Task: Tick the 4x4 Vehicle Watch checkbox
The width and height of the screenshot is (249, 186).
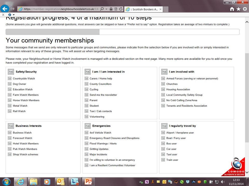Action: (x=86, y=133)
